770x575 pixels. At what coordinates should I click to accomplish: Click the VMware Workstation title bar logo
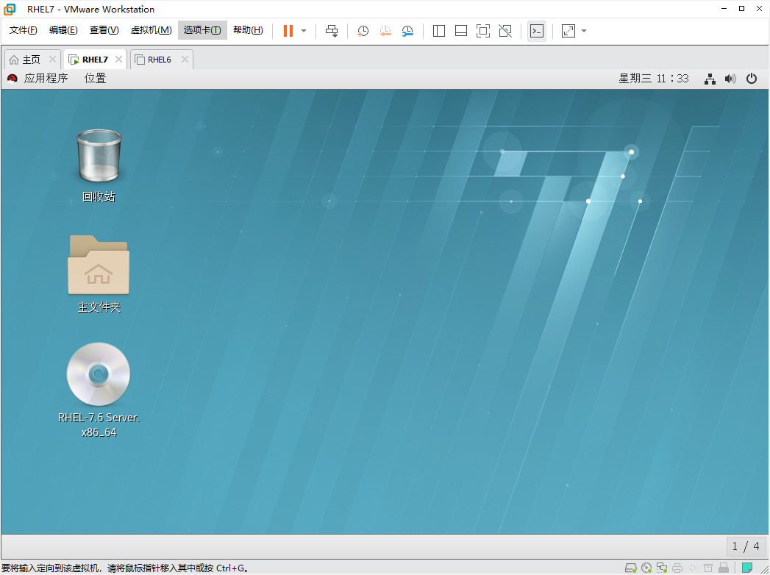(x=10, y=10)
